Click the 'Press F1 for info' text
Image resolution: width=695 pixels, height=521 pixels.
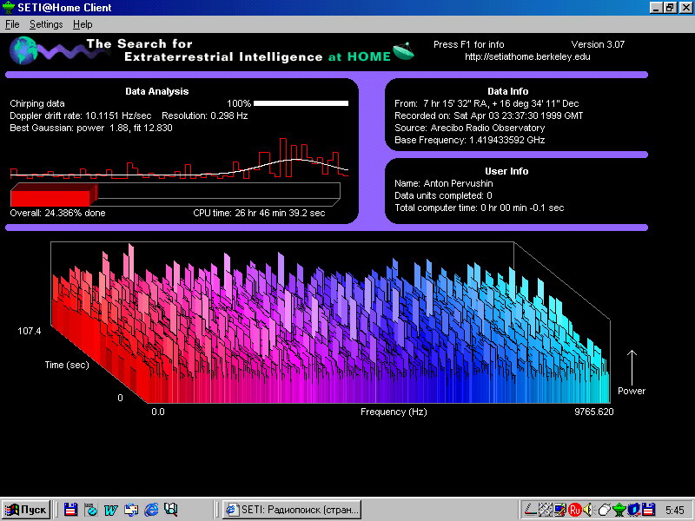coord(468,44)
